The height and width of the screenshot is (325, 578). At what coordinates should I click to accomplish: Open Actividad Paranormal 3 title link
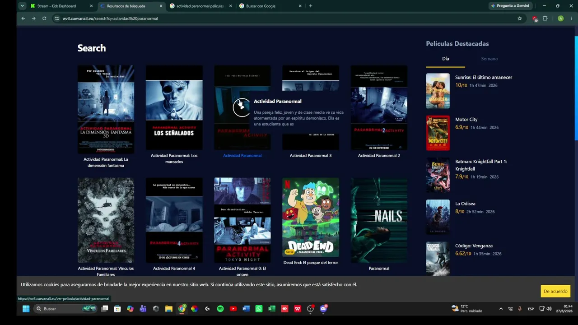(x=311, y=156)
